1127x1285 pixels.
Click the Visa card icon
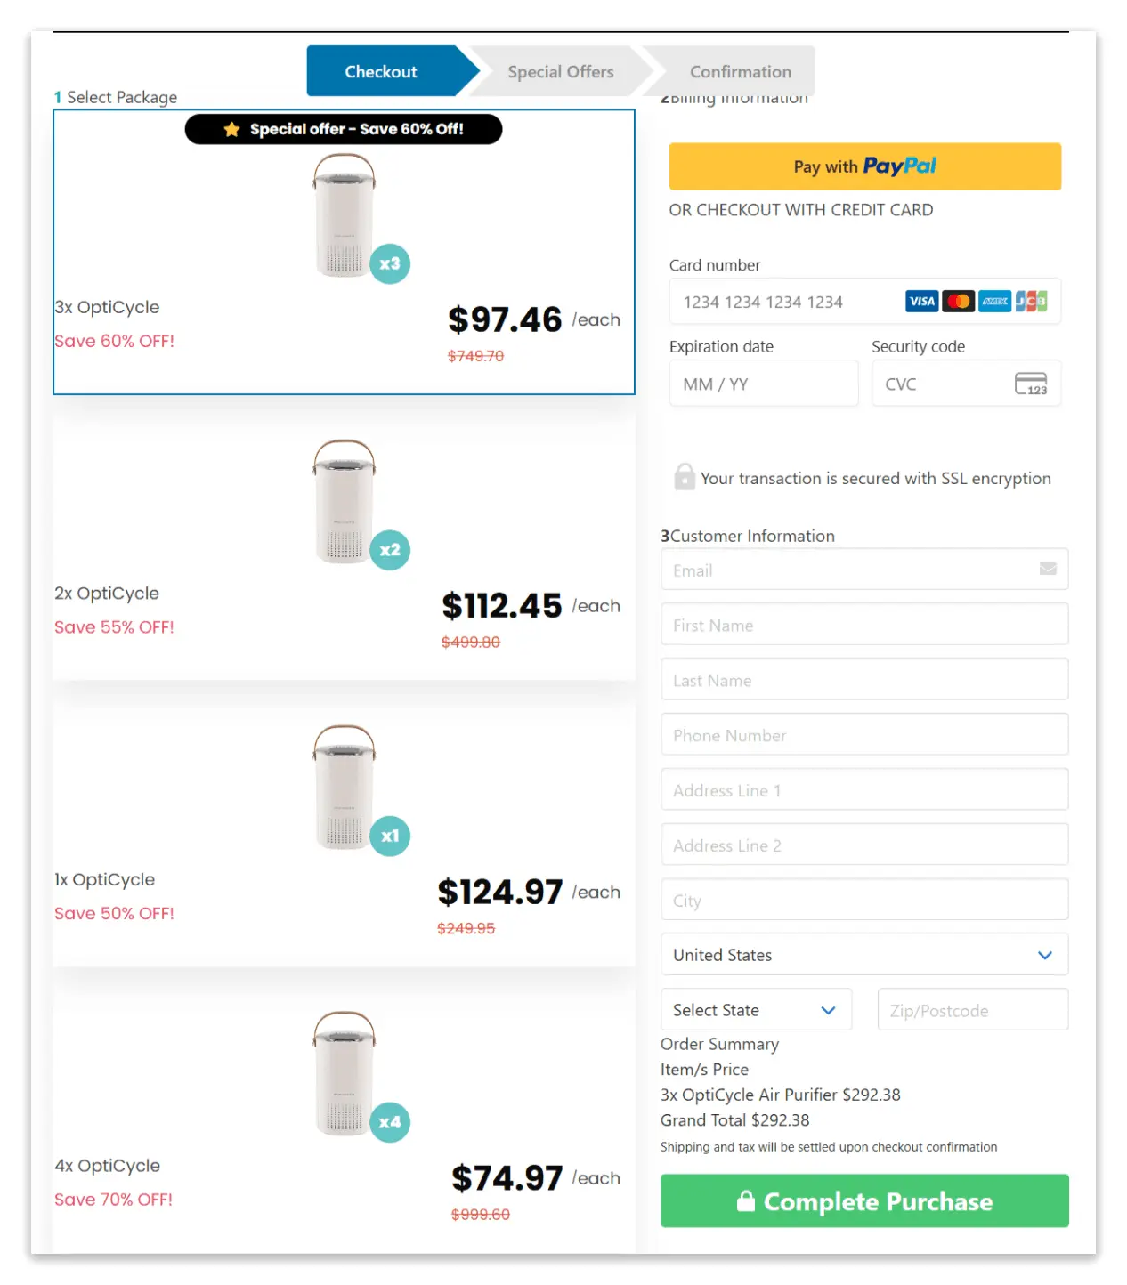point(921,301)
